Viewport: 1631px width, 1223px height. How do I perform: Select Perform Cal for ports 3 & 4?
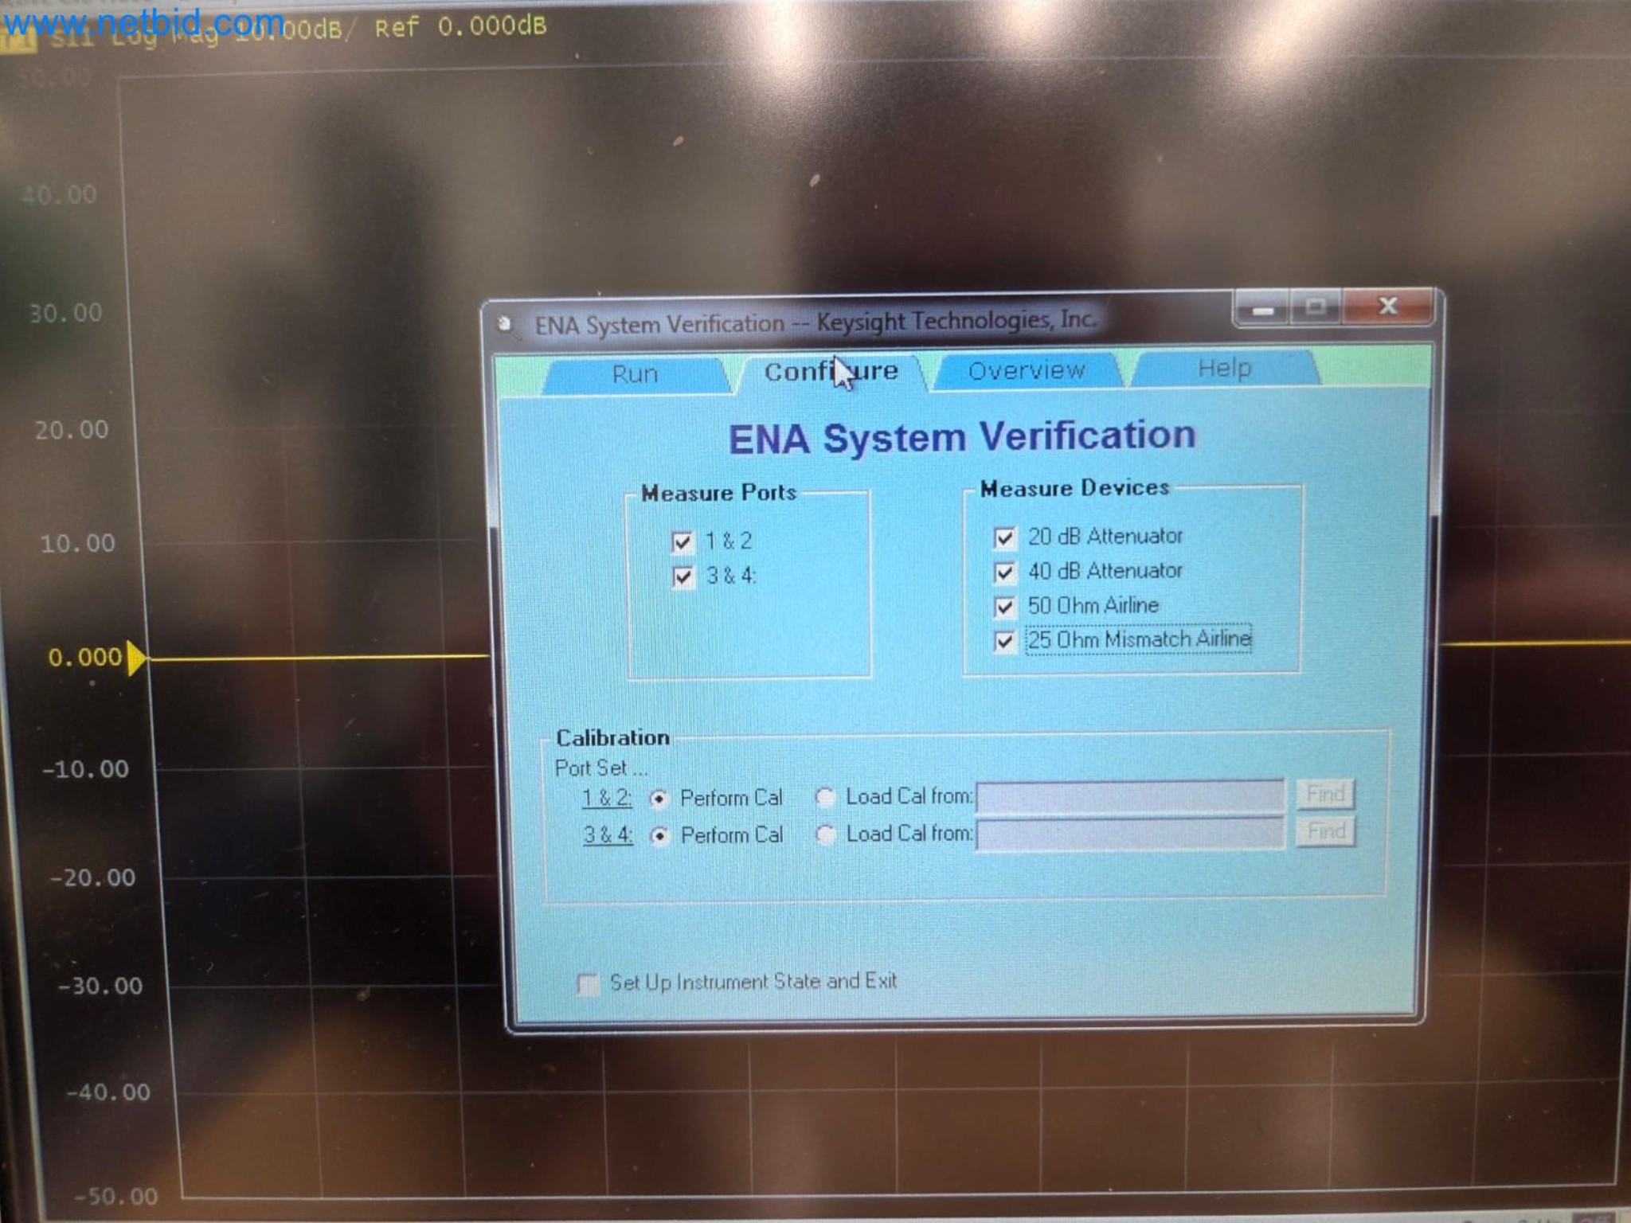(659, 836)
